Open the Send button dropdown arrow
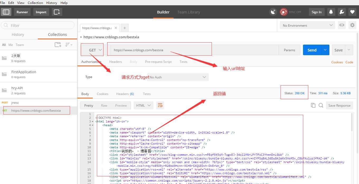359x184 pixels. point(325,50)
